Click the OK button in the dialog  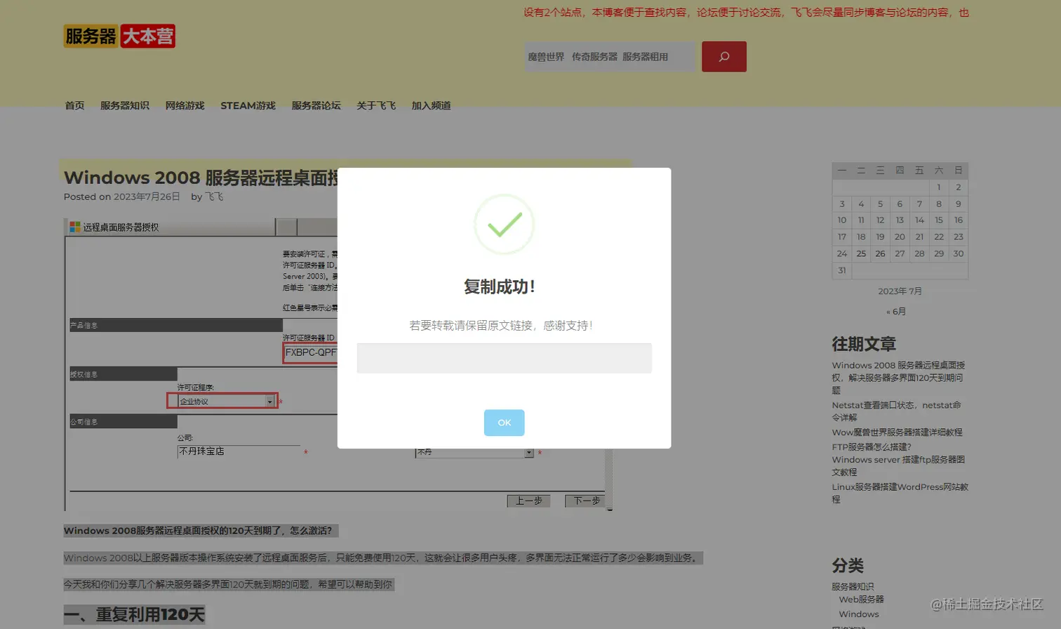click(504, 423)
